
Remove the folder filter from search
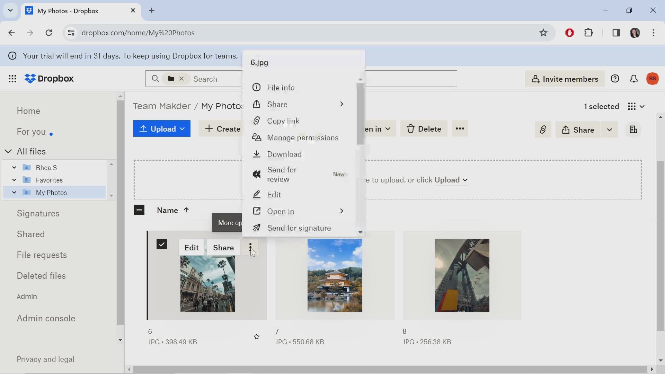[181, 79]
